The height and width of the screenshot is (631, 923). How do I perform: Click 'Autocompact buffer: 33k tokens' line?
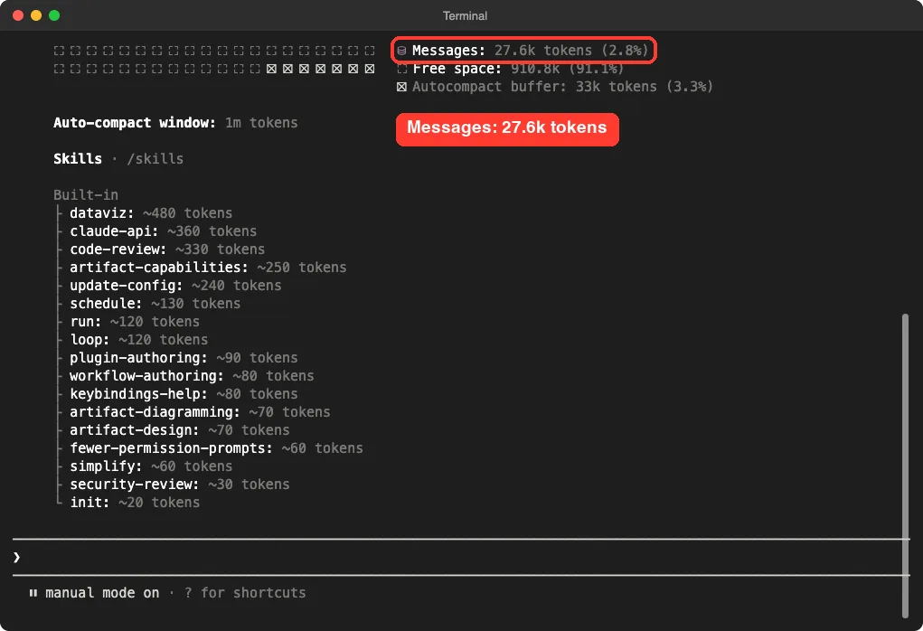pyautogui.click(x=555, y=87)
